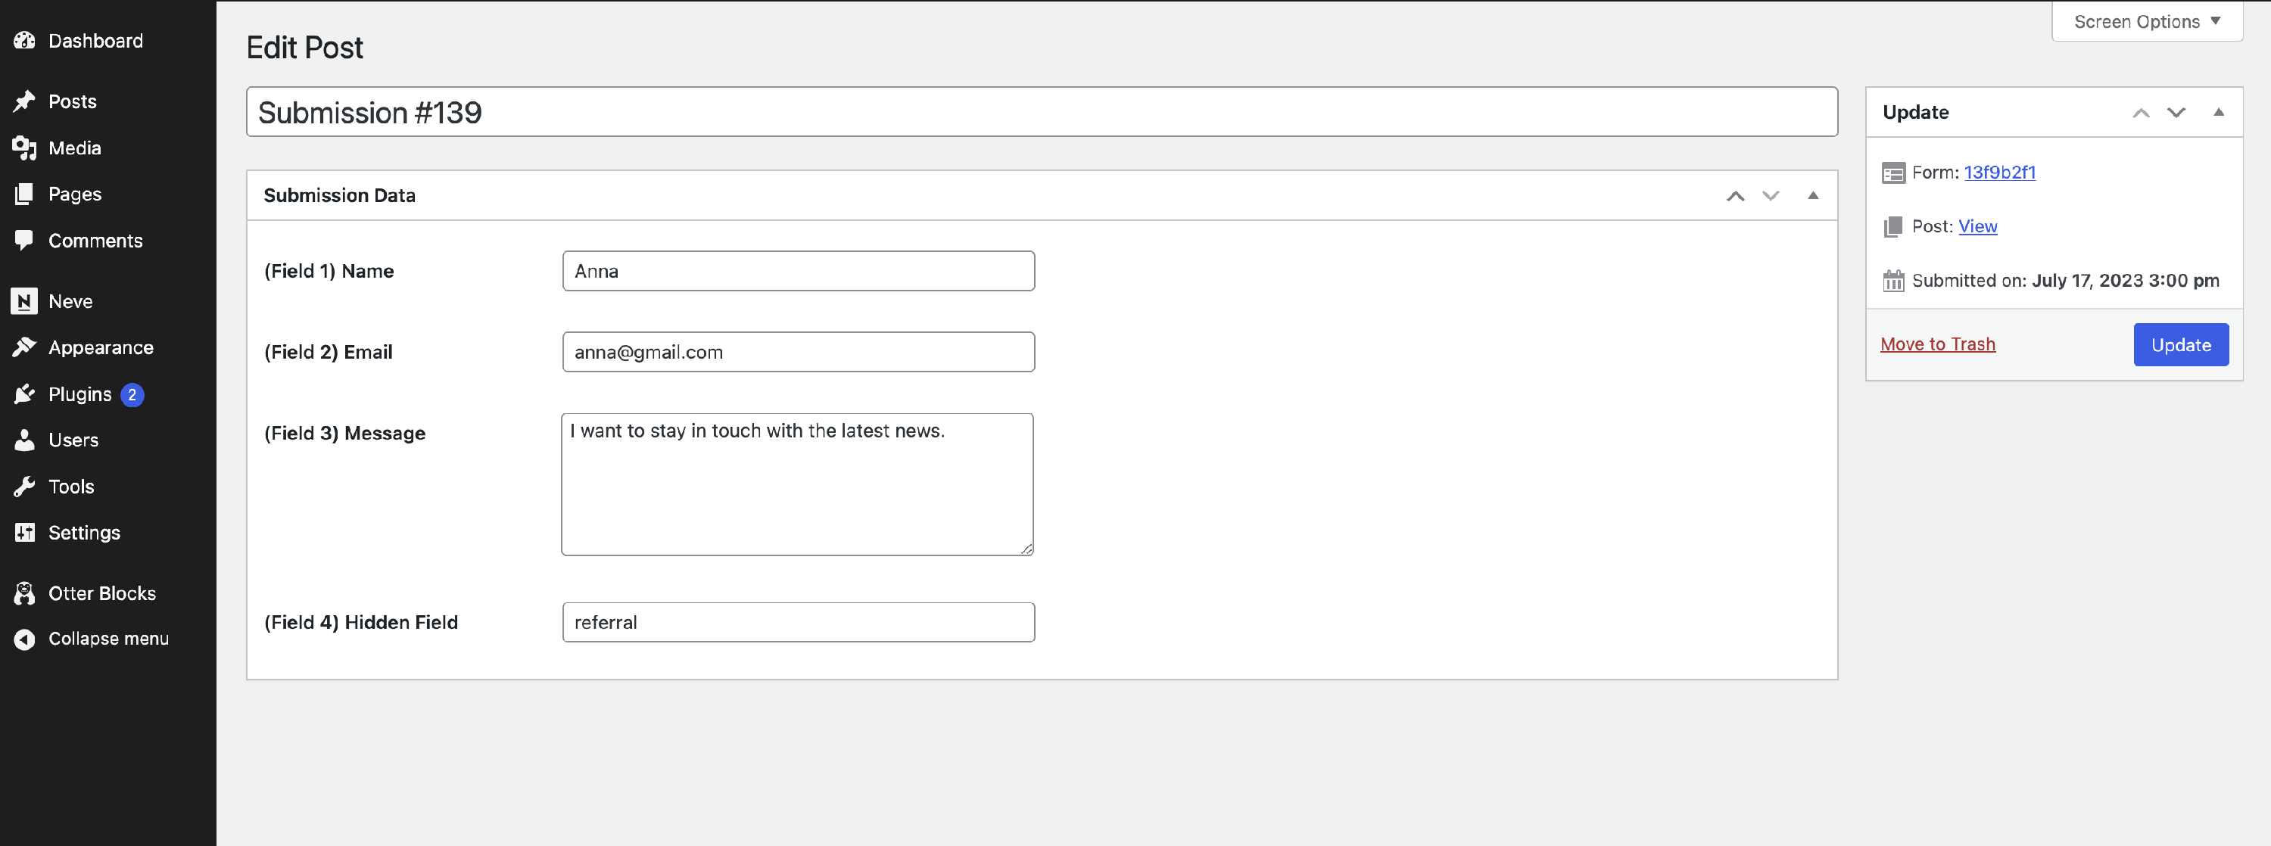Open the Plugins menu item
The height and width of the screenshot is (846, 2271).
tap(80, 394)
